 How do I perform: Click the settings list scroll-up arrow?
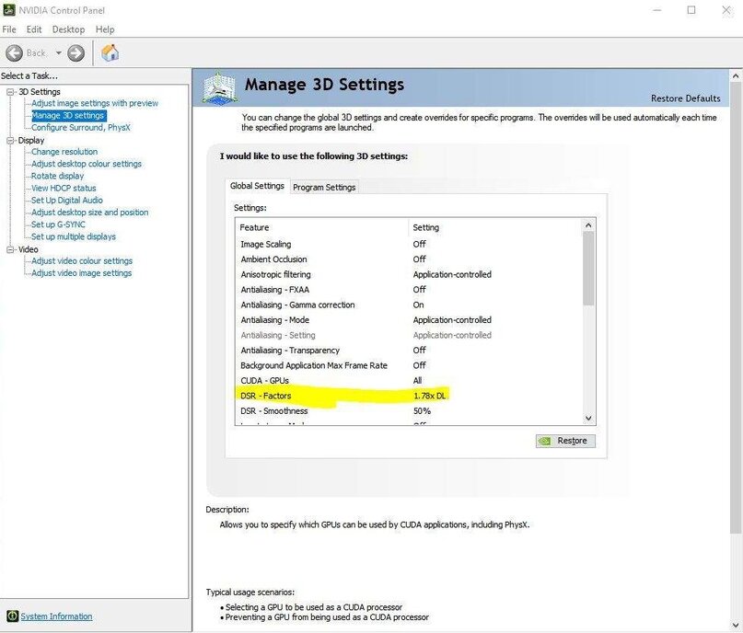point(588,225)
